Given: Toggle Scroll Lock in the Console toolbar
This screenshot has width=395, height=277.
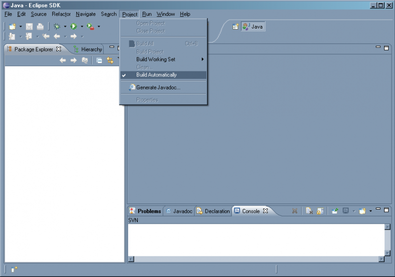Looking at the screenshot, I should (x=320, y=211).
